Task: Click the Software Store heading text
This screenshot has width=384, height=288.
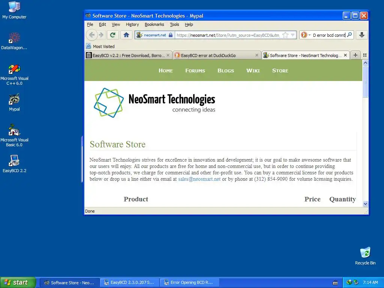Action: 117,144
